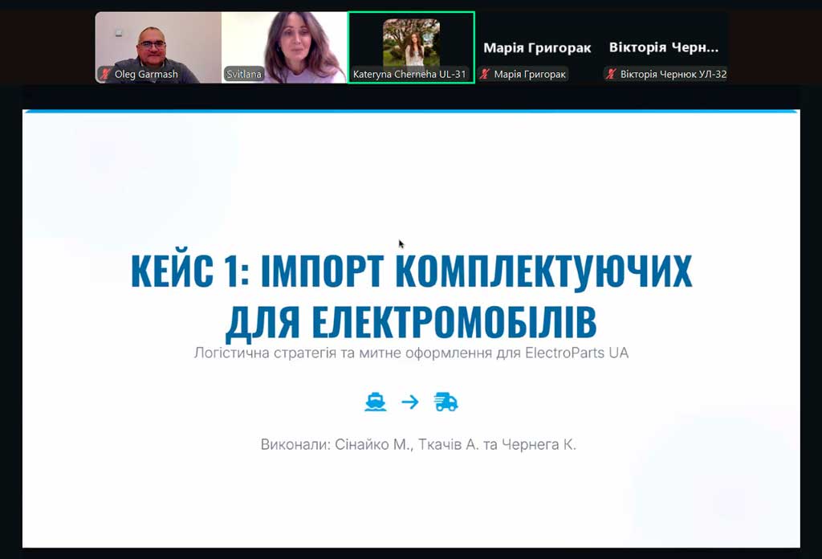Click the ship icon on the slide

375,402
